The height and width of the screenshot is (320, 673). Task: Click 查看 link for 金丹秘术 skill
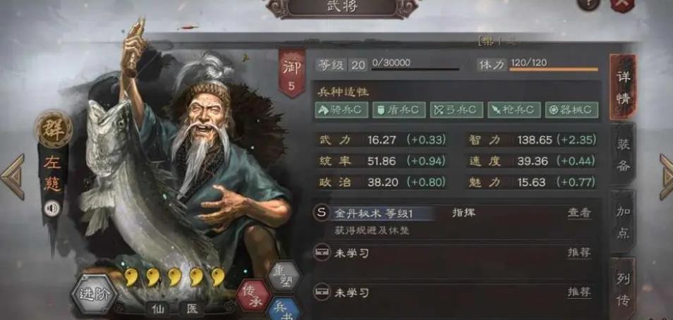(x=579, y=213)
